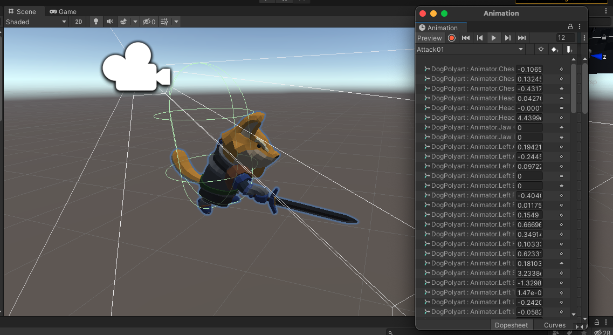Click the Animation window lock icon
The width and height of the screenshot is (613, 335).
click(570, 26)
